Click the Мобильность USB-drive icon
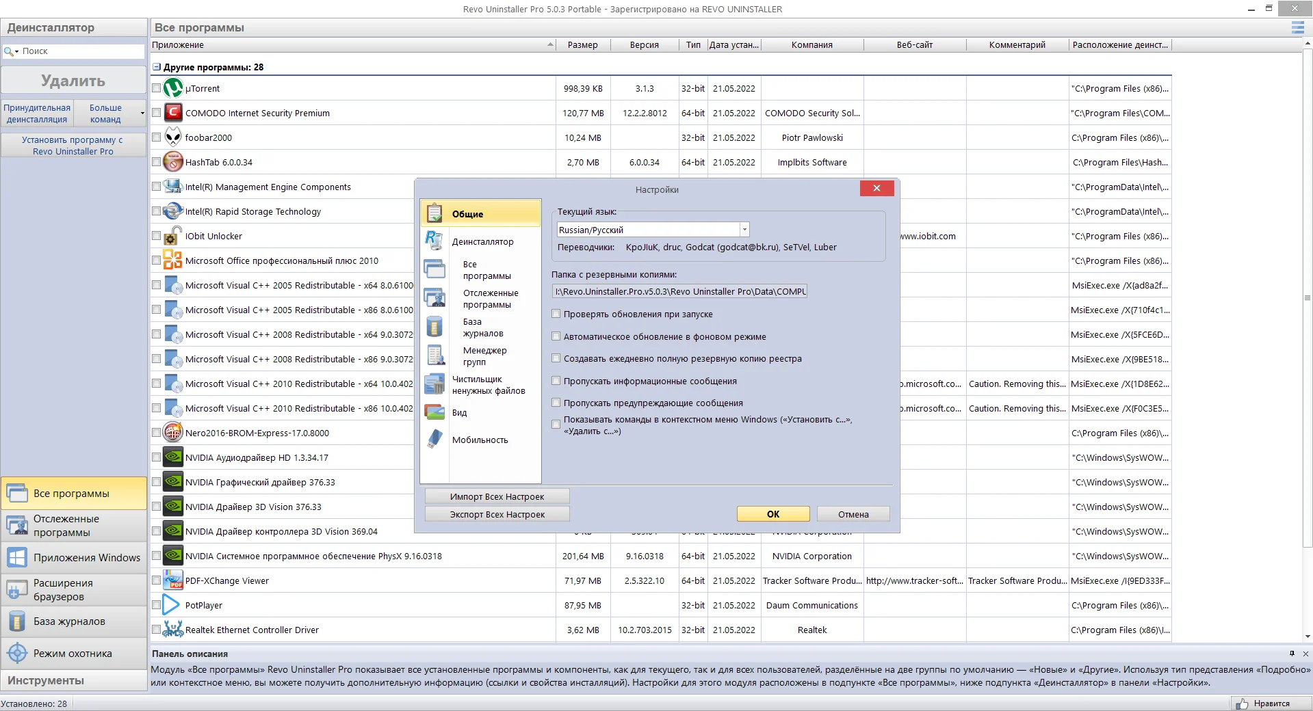1313x711 pixels. pyautogui.click(x=434, y=439)
